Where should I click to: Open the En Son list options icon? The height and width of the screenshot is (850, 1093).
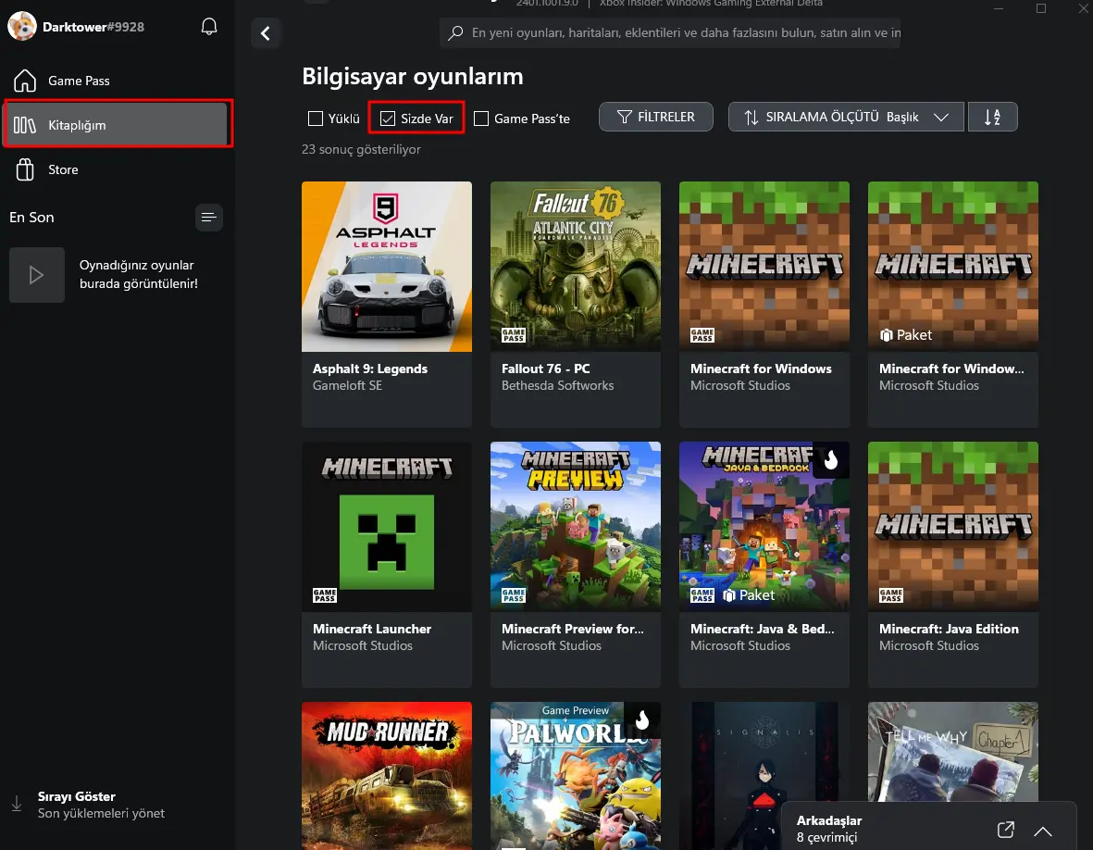(x=208, y=218)
